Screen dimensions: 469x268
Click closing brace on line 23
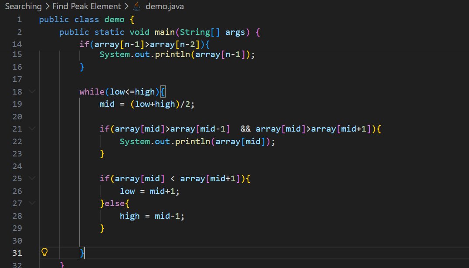(102, 154)
